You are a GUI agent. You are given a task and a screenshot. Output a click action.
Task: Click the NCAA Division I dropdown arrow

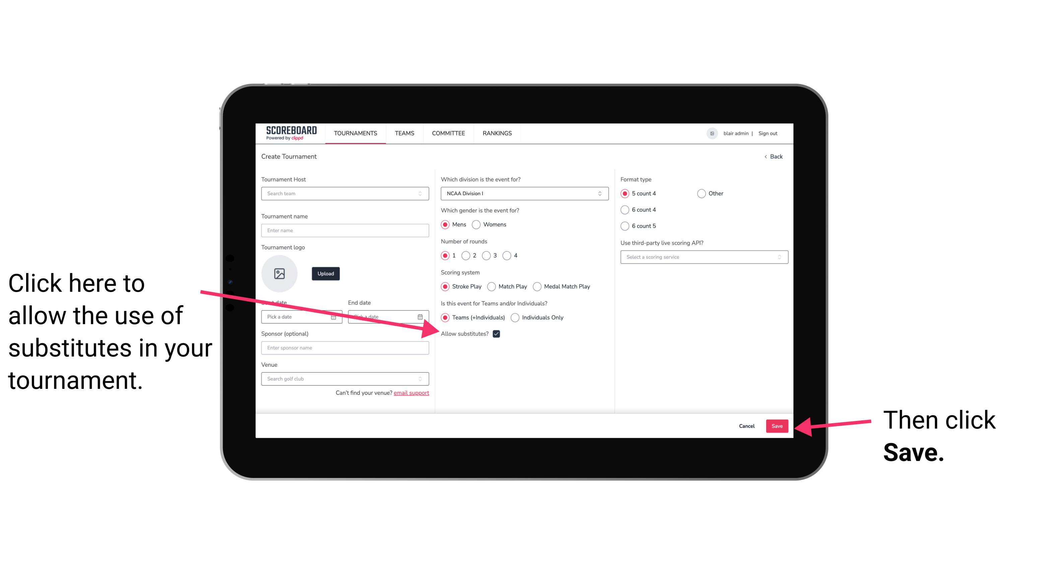(601, 193)
